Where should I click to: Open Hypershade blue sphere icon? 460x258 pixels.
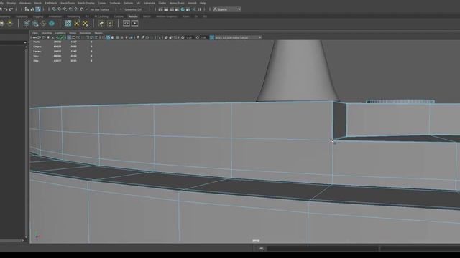pyautogui.click(x=183, y=9)
